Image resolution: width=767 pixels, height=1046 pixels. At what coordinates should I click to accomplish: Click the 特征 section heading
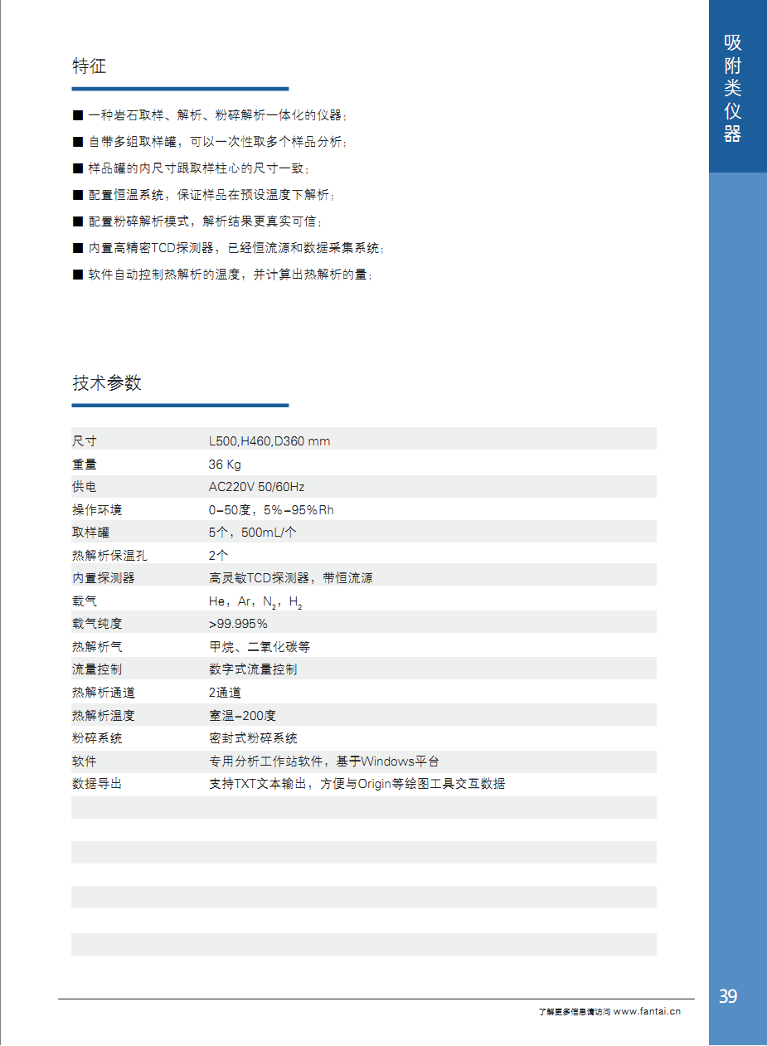pos(90,66)
